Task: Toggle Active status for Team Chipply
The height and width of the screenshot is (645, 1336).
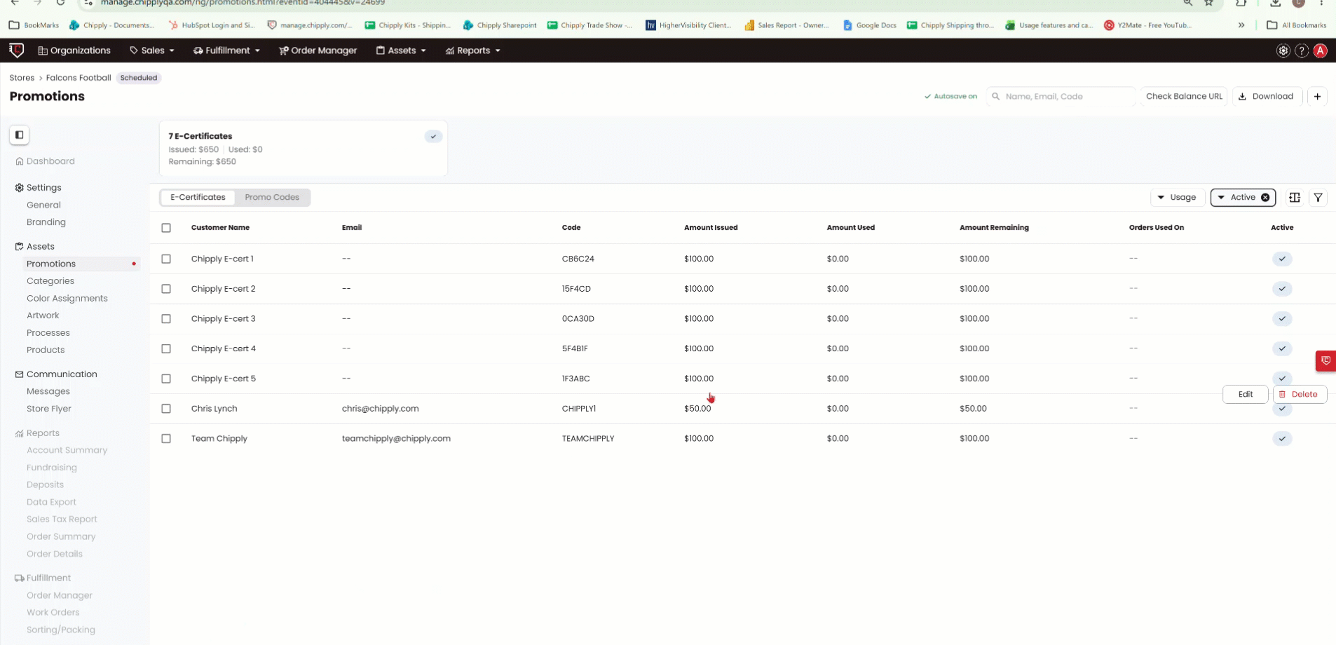Action: 1282,439
